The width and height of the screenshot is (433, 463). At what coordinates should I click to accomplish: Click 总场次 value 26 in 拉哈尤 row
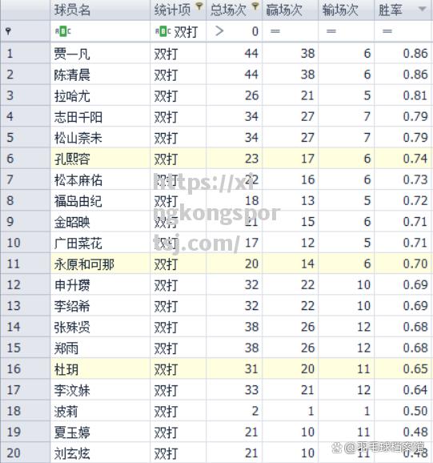coord(251,95)
